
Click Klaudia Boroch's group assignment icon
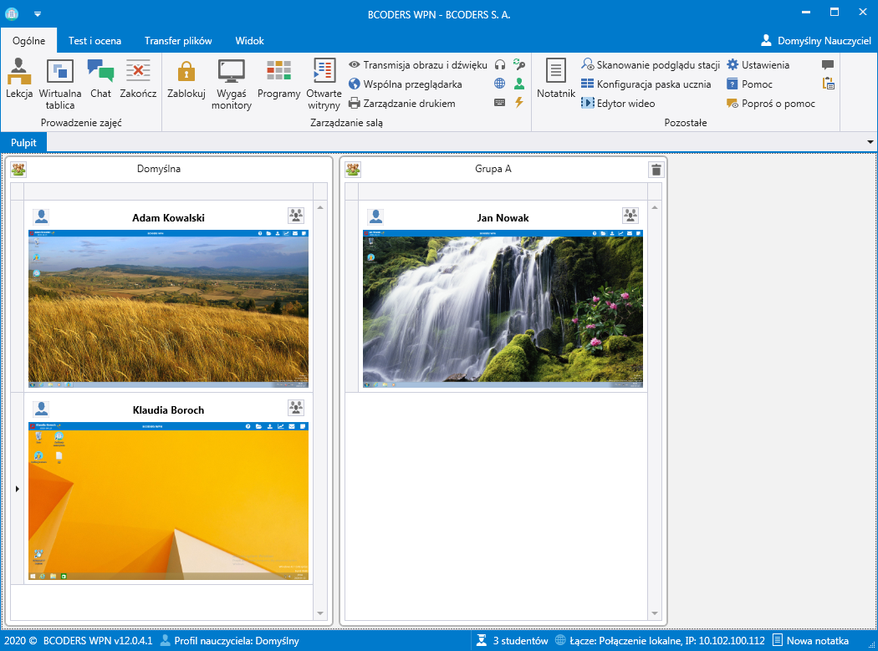[x=296, y=408]
